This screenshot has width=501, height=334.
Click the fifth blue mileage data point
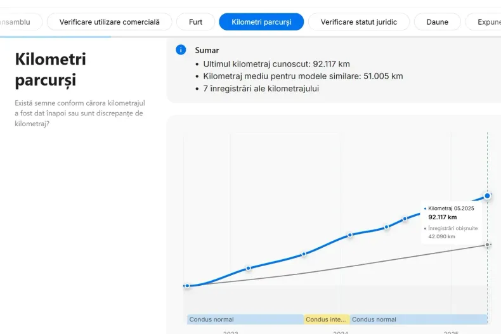click(x=386, y=227)
